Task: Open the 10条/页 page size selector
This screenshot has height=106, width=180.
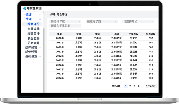Action: (x=151, y=86)
